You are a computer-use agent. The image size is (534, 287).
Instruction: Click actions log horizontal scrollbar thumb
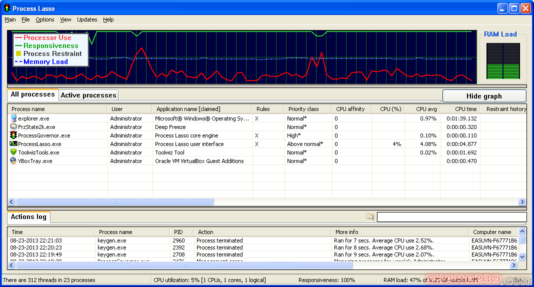point(184,265)
